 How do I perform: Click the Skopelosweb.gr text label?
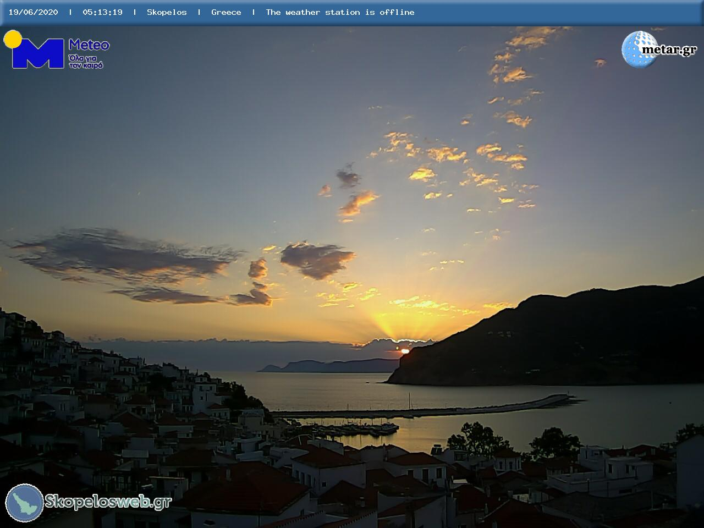108,502
